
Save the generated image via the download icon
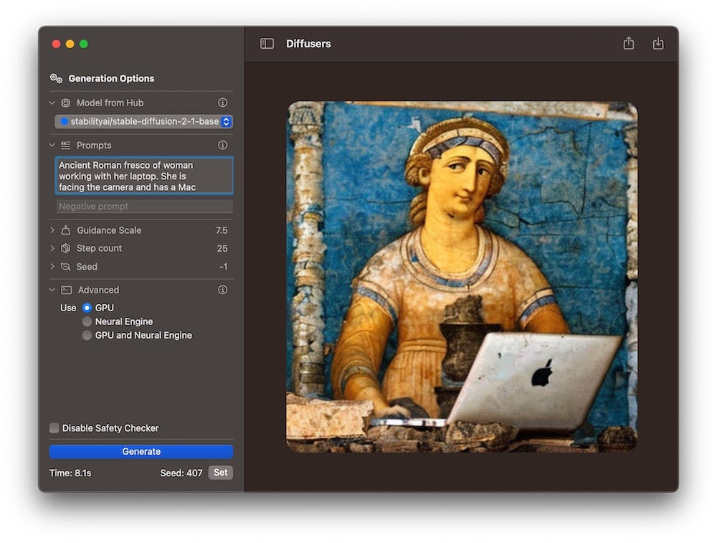[x=658, y=43]
